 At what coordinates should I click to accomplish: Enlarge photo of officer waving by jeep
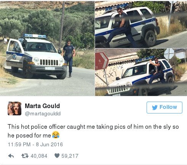(141, 72)
